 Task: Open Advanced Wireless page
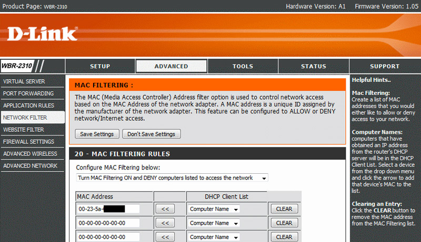[x=32, y=154]
